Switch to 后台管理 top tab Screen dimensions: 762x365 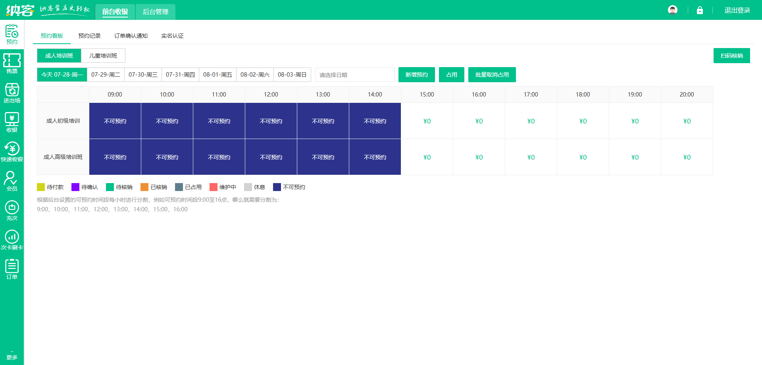[155, 12]
